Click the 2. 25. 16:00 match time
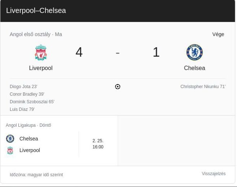This screenshot has height=187, width=237. pos(98,144)
